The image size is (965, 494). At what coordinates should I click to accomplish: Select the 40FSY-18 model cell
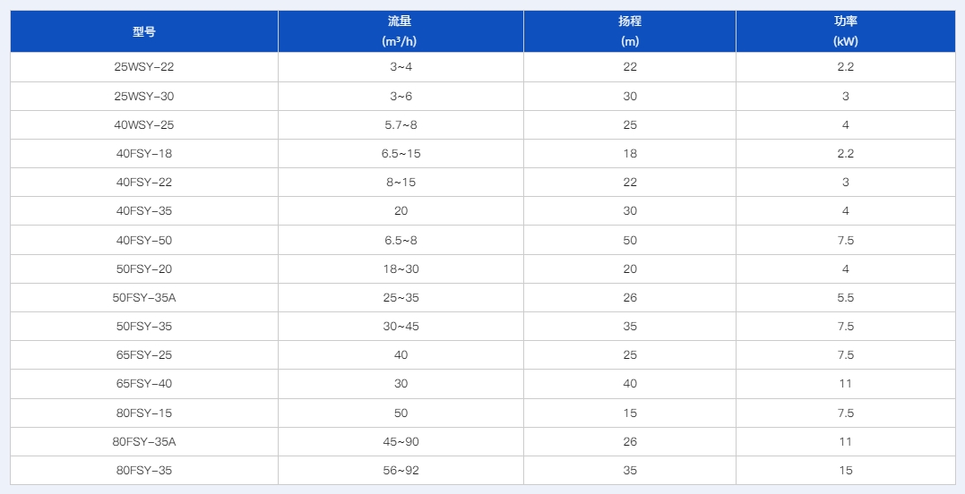pyautogui.click(x=144, y=154)
